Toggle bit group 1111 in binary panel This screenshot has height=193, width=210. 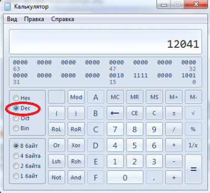[141, 75]
